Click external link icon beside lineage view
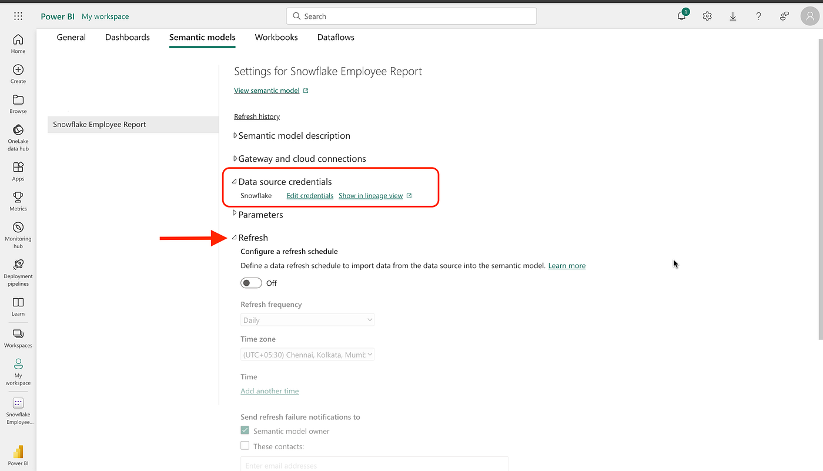Viewport: 823px width, 471px height. [x=409, y=196]
